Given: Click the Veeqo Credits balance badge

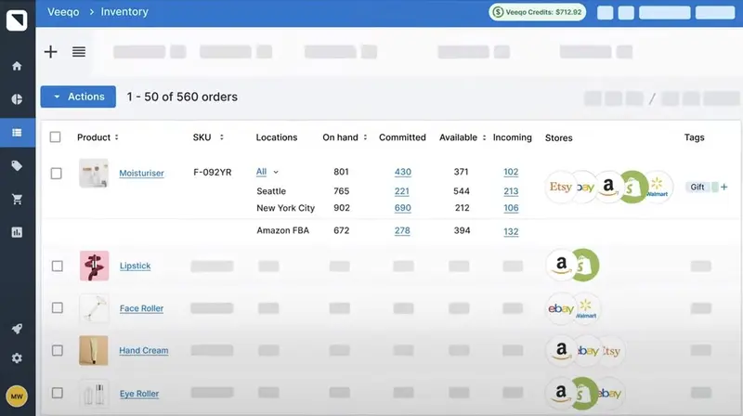Looking at the screenshot, I should coord(539,12).
